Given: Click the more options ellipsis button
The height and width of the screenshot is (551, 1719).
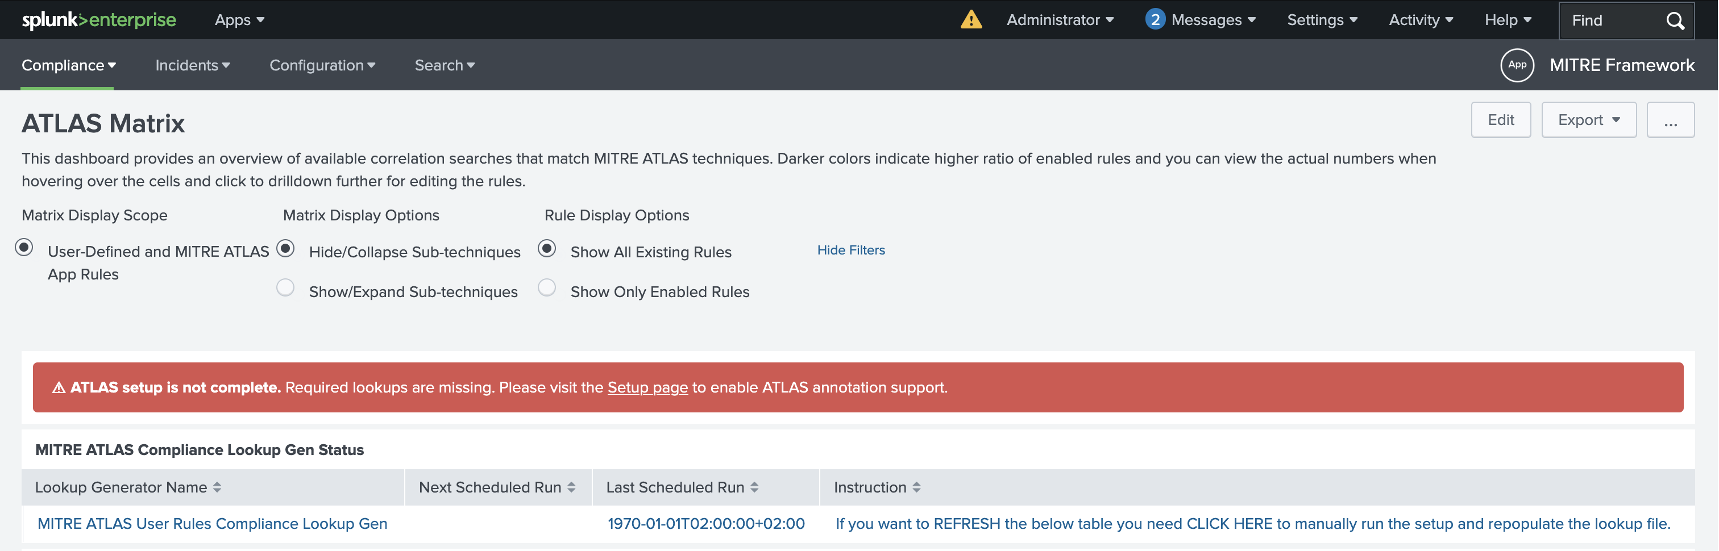Looking at the screenshot, I should (x=1670, y=120).
